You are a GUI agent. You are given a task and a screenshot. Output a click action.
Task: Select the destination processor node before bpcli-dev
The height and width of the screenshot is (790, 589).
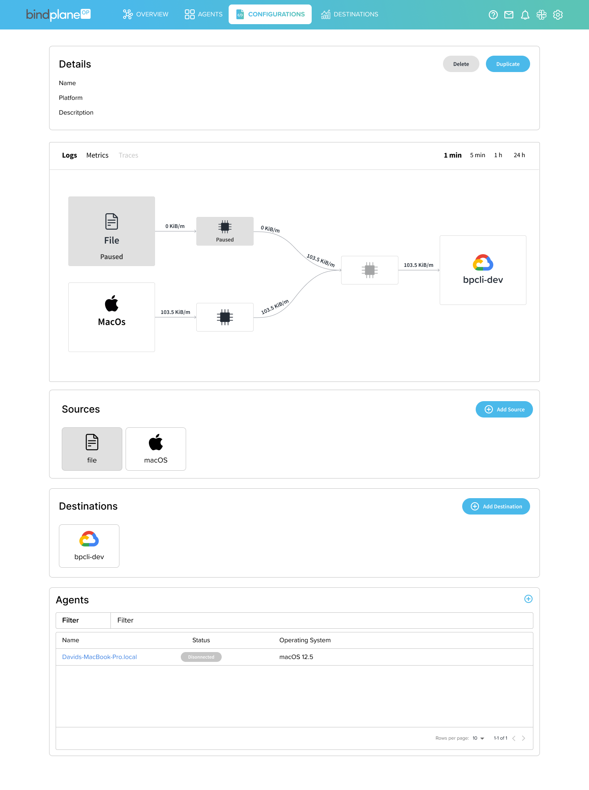coord(370,270)
